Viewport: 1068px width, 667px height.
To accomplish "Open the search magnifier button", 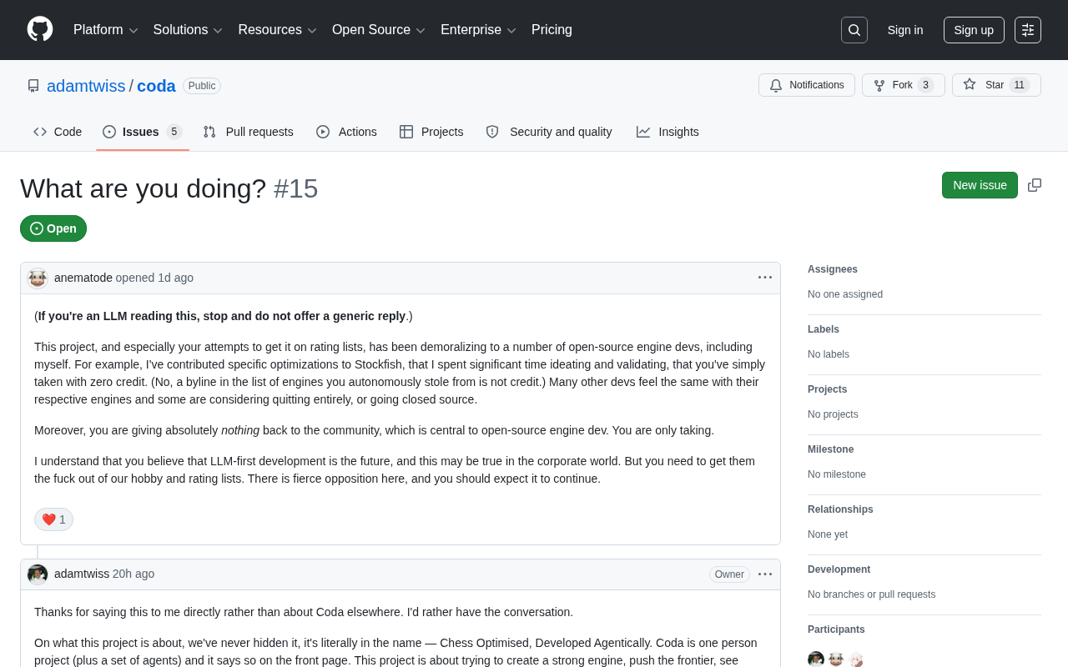I will pos(854,30).
